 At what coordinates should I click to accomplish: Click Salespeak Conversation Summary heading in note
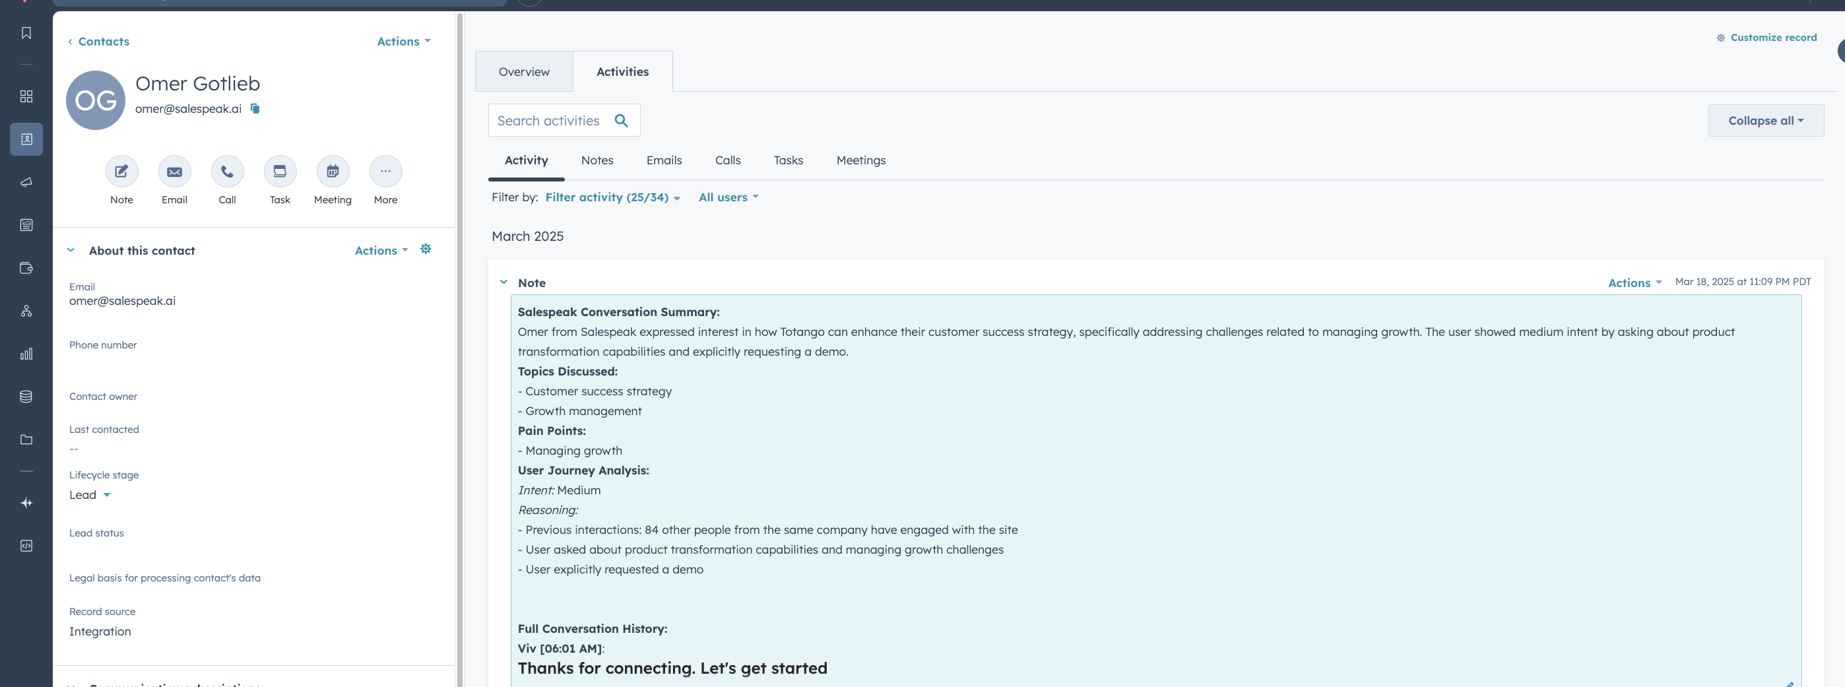point(619,311)
